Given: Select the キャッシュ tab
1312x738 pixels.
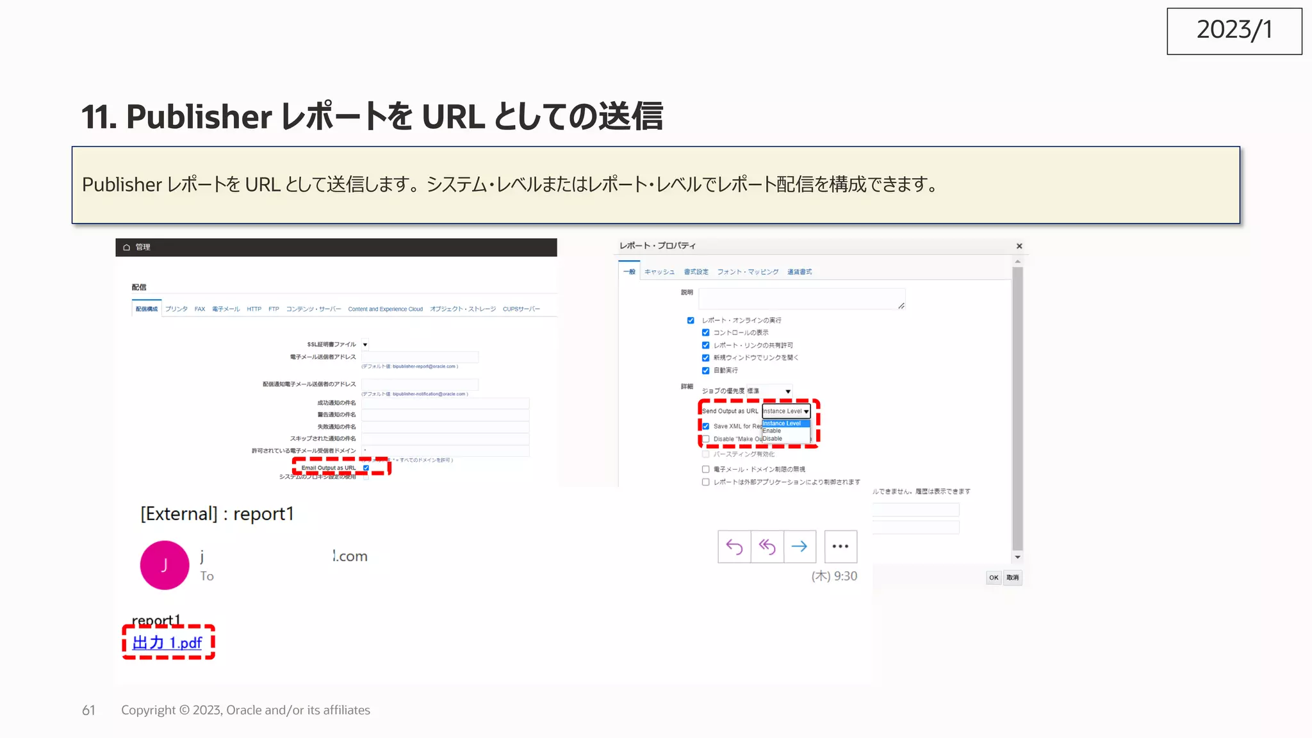Looking at the screenshot, I should pyautogui.click(x=659, y=272).
